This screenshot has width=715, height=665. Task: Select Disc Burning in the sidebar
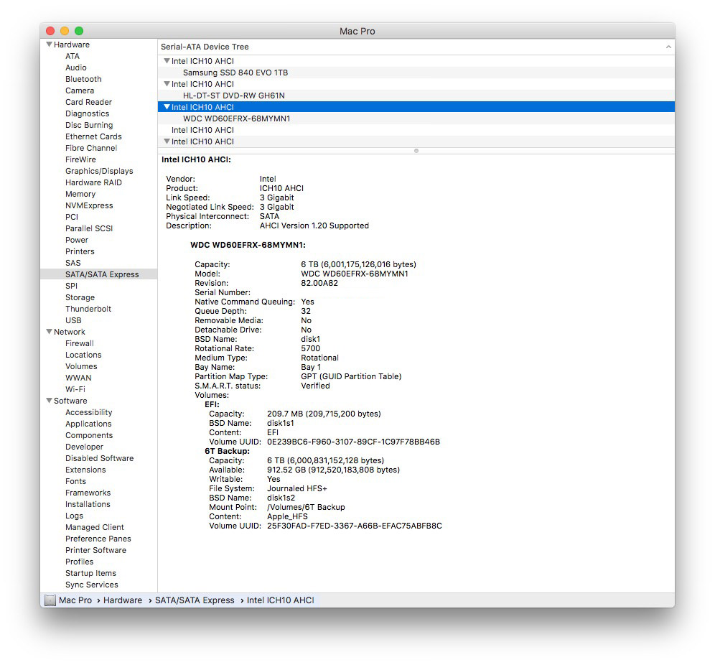click(89, 125)
